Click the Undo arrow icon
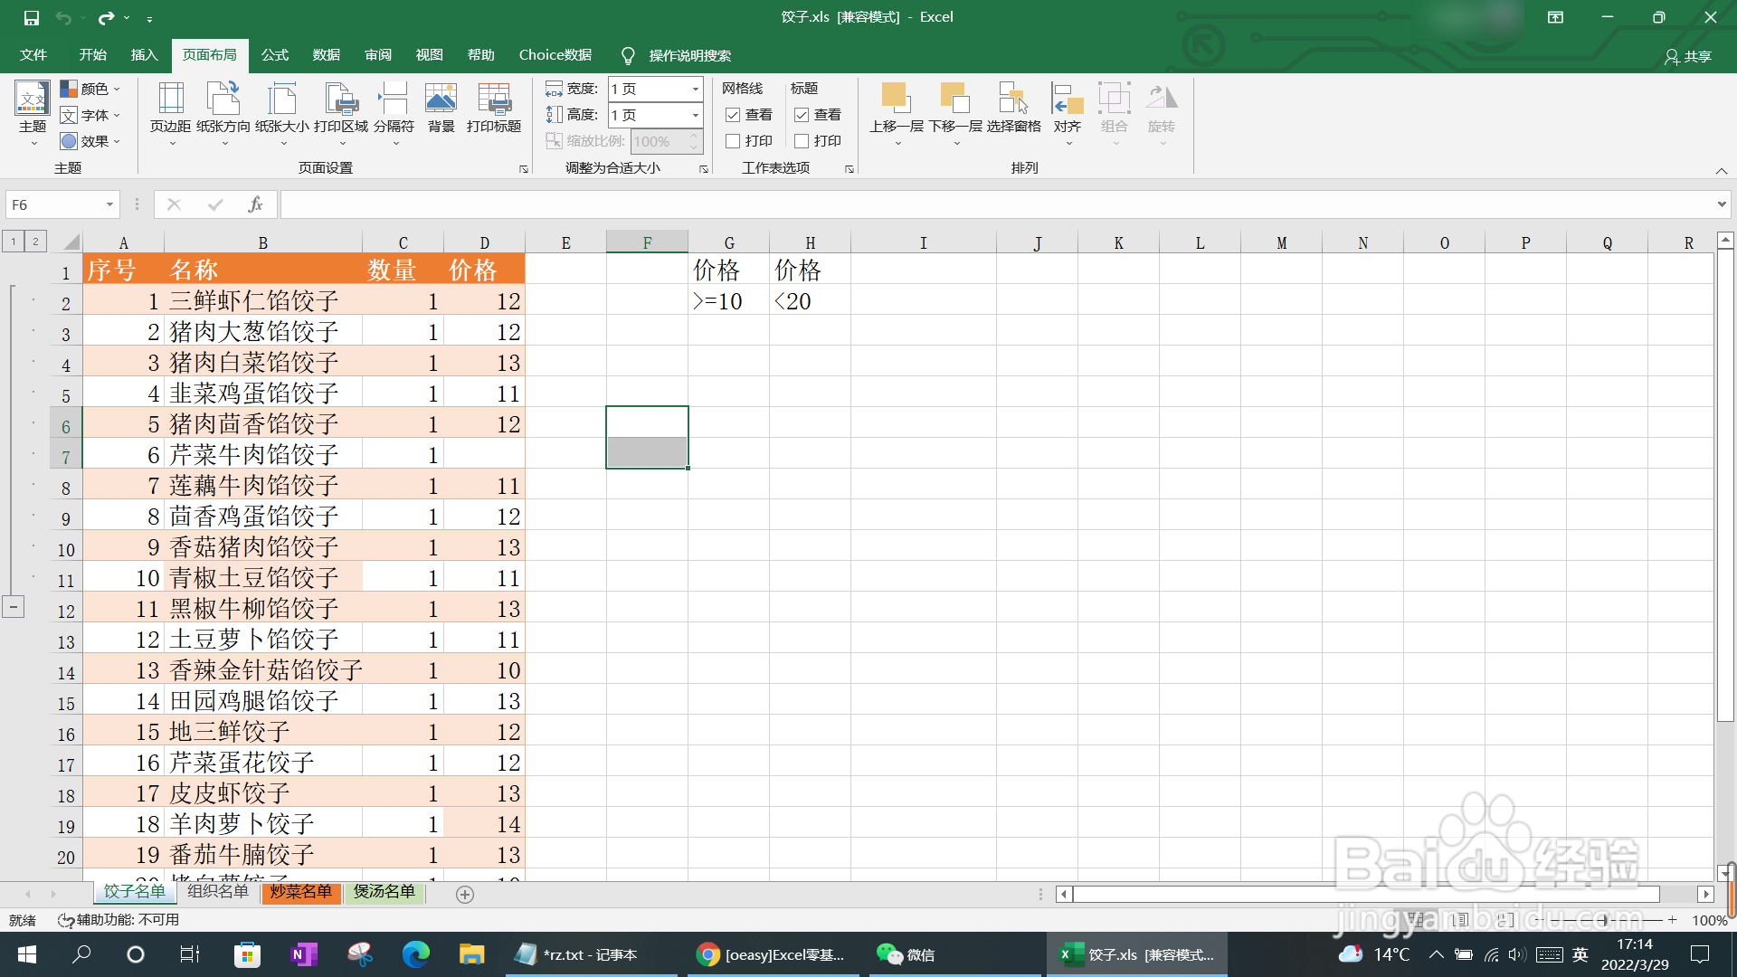 62,17
